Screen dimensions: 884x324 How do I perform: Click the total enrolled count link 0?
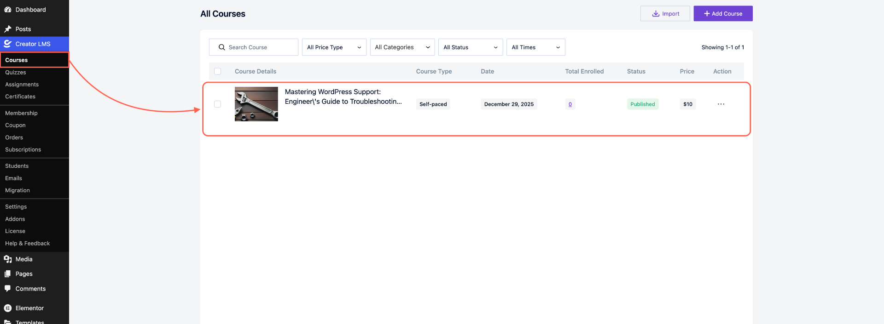pyautogui.click(x=570, y=104)
